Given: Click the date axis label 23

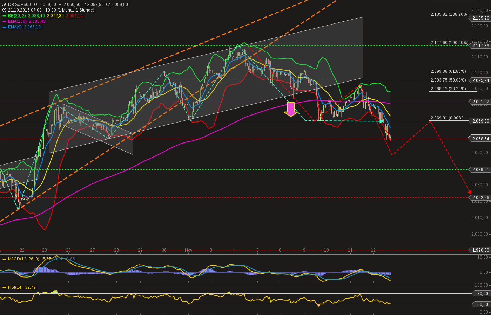Looking at the screenshot, I should [x=45, y=250].
